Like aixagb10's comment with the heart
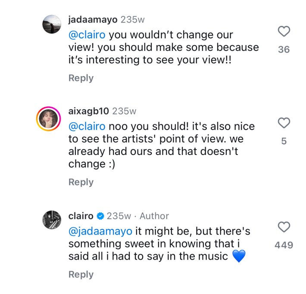This screenshot has height=294, width=306. coord(284,124)
